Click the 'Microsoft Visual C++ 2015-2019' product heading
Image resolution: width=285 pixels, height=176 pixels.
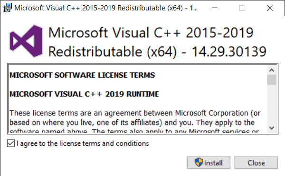coord(151,33)
